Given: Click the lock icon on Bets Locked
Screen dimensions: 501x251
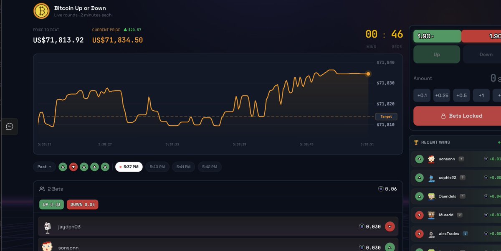Looking at the screenshot, I should [443, 116].
